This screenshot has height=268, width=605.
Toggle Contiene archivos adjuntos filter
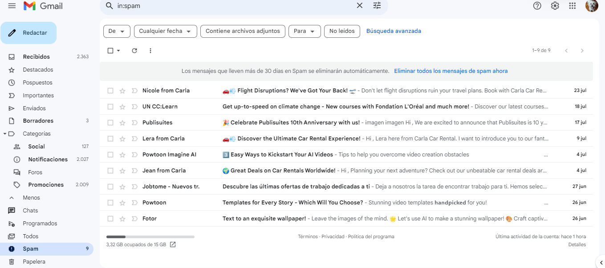(x=243, y=31)
